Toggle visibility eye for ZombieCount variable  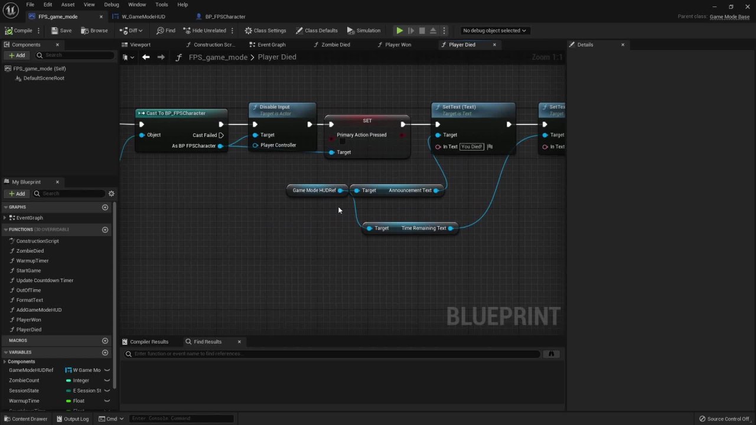tap(107, 381)
